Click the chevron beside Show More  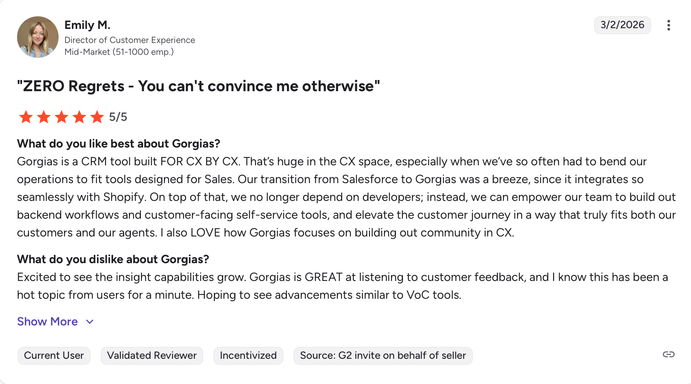(x=90, y=322)
